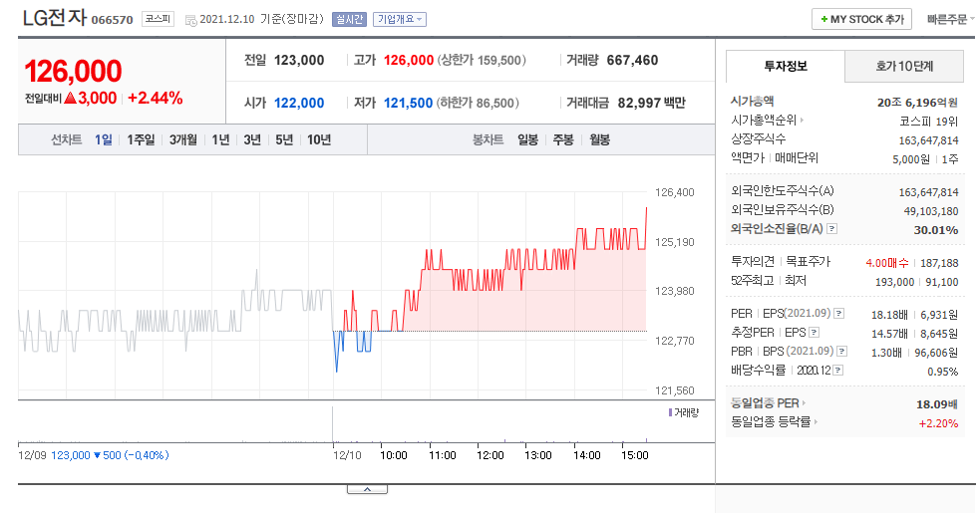This screenshot has height=513, width=980.
Task: Click the 10:00 time axis marker
Action: coord(393,455)
